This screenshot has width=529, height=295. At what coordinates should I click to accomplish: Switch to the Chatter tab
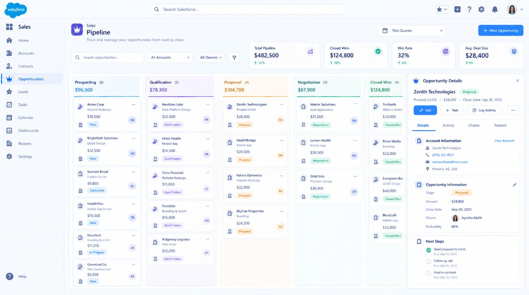pos(474,126)
